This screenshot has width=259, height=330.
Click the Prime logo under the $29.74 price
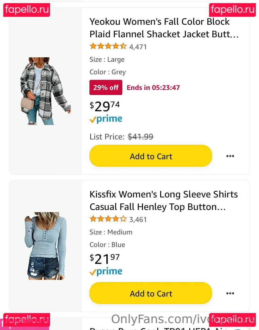click(106, 119)
